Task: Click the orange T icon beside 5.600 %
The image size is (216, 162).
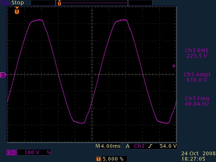Action: tap(98, 158)
